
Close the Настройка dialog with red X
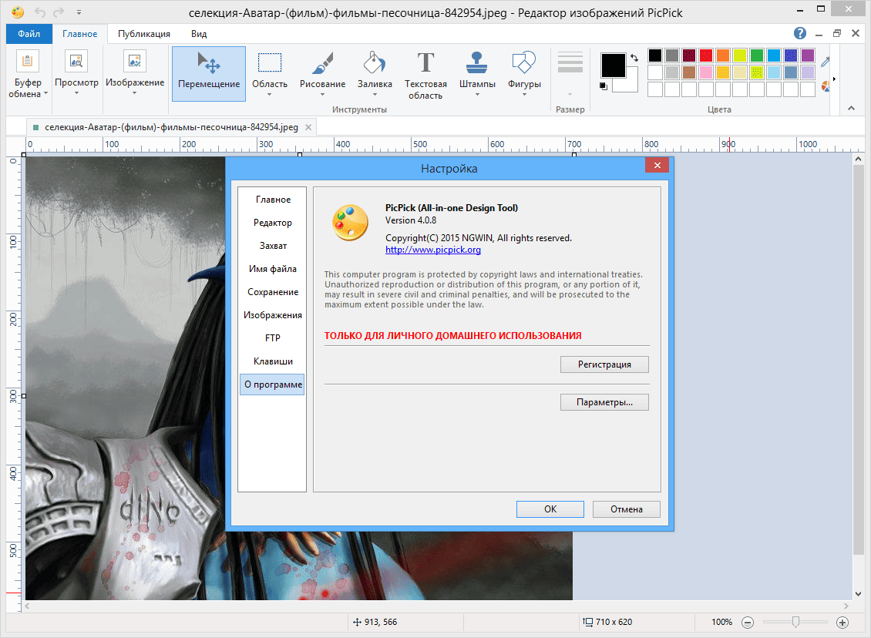[657, 165]
